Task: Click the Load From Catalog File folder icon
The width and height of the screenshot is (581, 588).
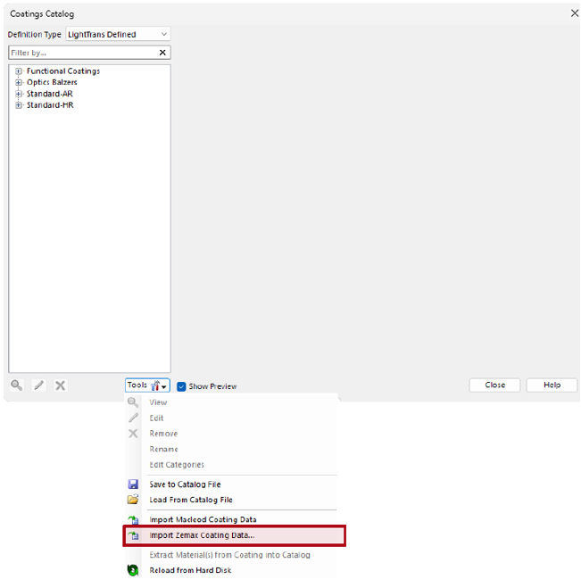Action: [x=133, y=500]
